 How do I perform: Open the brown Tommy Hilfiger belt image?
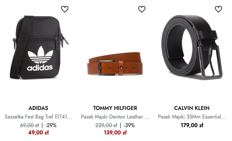click(115, 63)
